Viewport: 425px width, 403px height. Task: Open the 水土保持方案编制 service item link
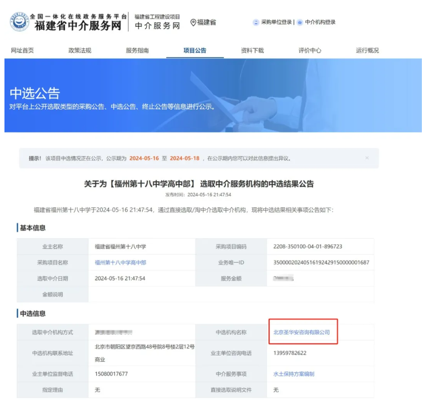(294, 374)
